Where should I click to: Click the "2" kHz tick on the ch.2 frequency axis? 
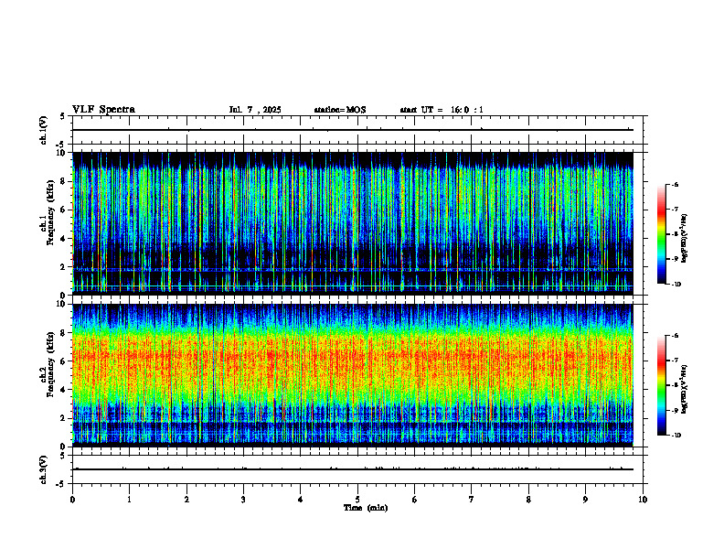64,418
